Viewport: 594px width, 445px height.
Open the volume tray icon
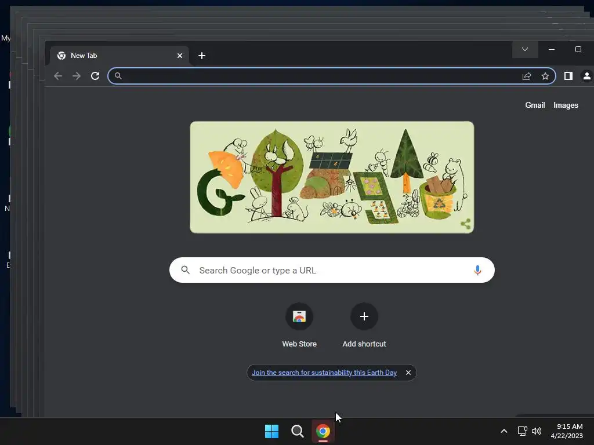537,431
